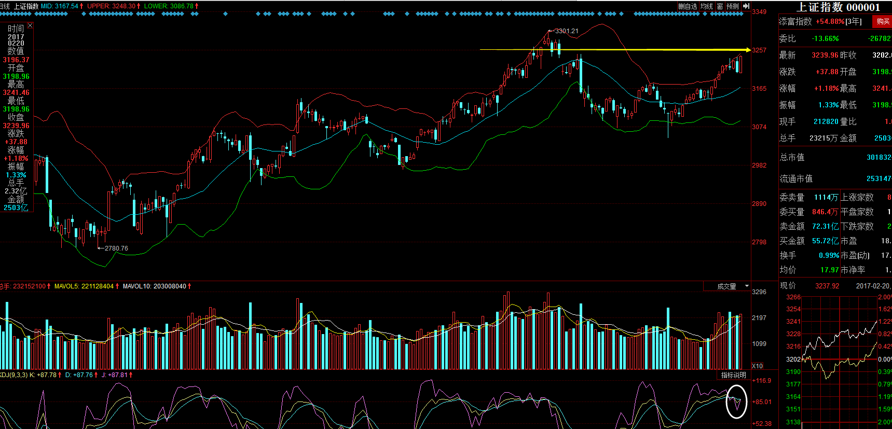Click the 委卖量 1114万 value
892x429 pixels.
[826, 197]
